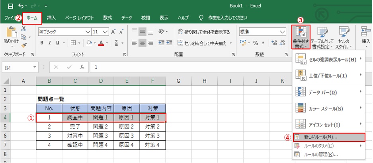The width and height of the screenshot is (373, 163).
Task: Increase font size with larger A
Action: 113,32
